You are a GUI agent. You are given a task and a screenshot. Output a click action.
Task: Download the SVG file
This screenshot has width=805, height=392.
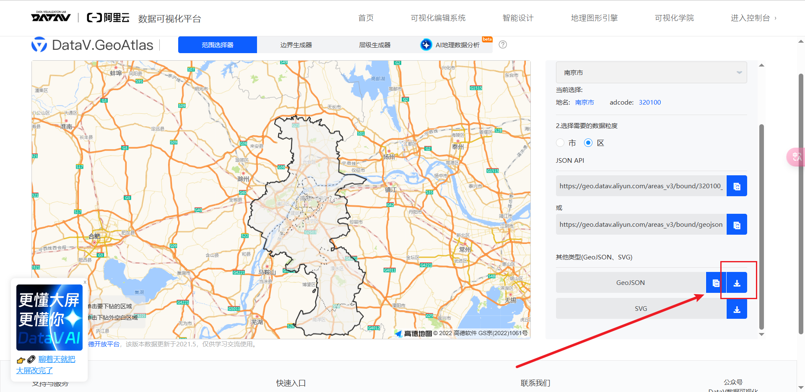(737, 308)
